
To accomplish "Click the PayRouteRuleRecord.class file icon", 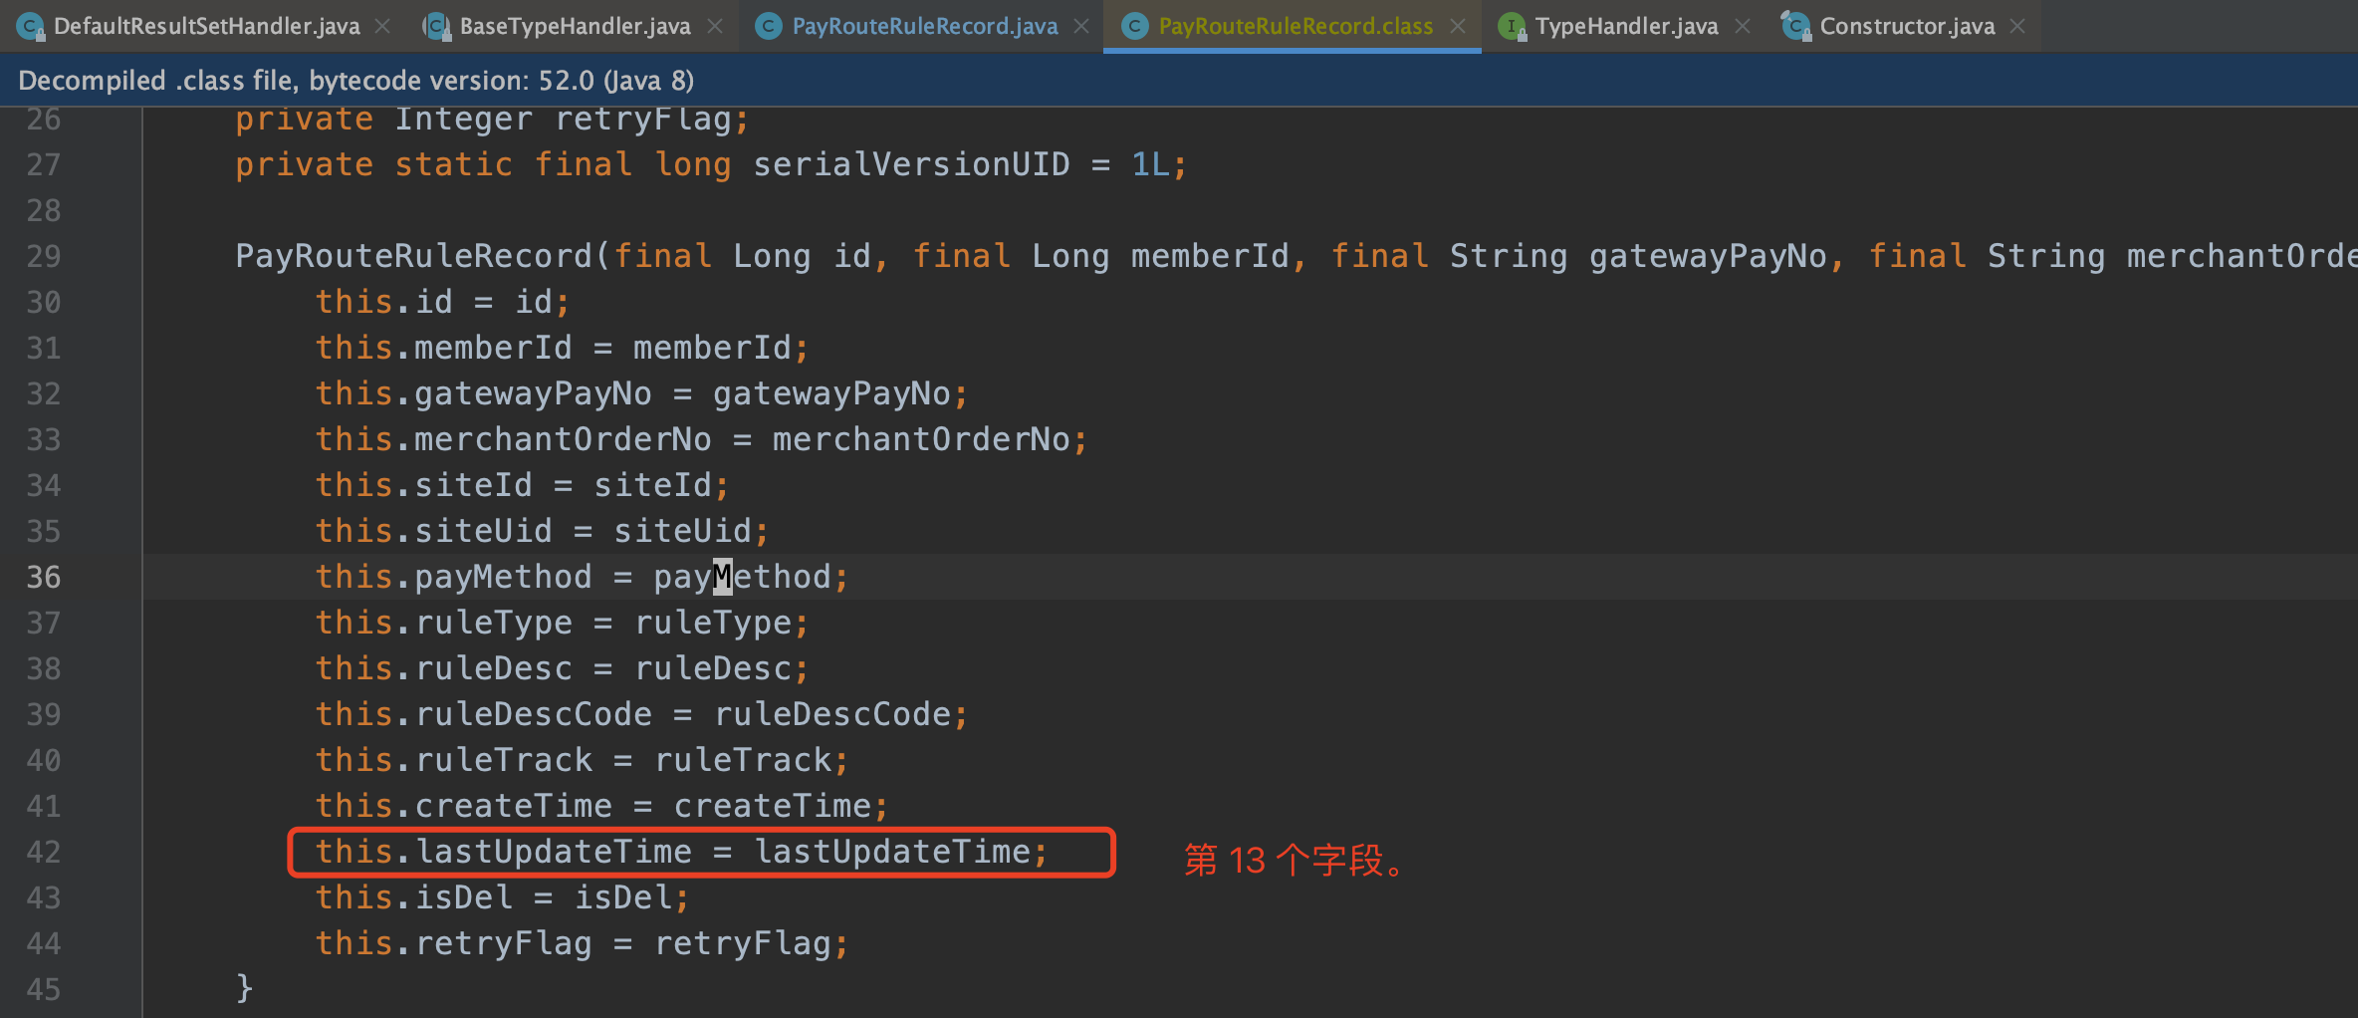I will click(x=1134, y=27).
